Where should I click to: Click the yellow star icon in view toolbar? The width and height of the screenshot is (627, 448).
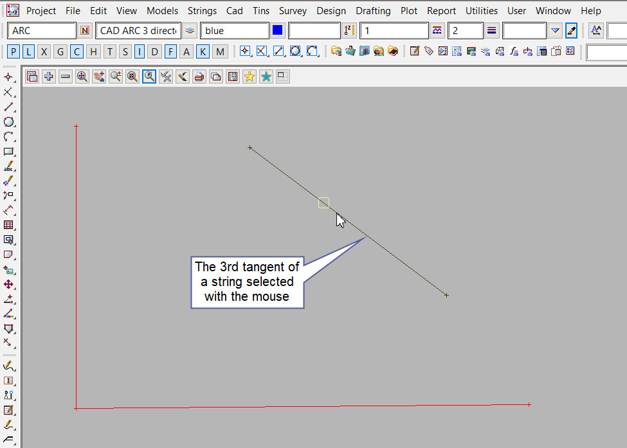point(249,77)
